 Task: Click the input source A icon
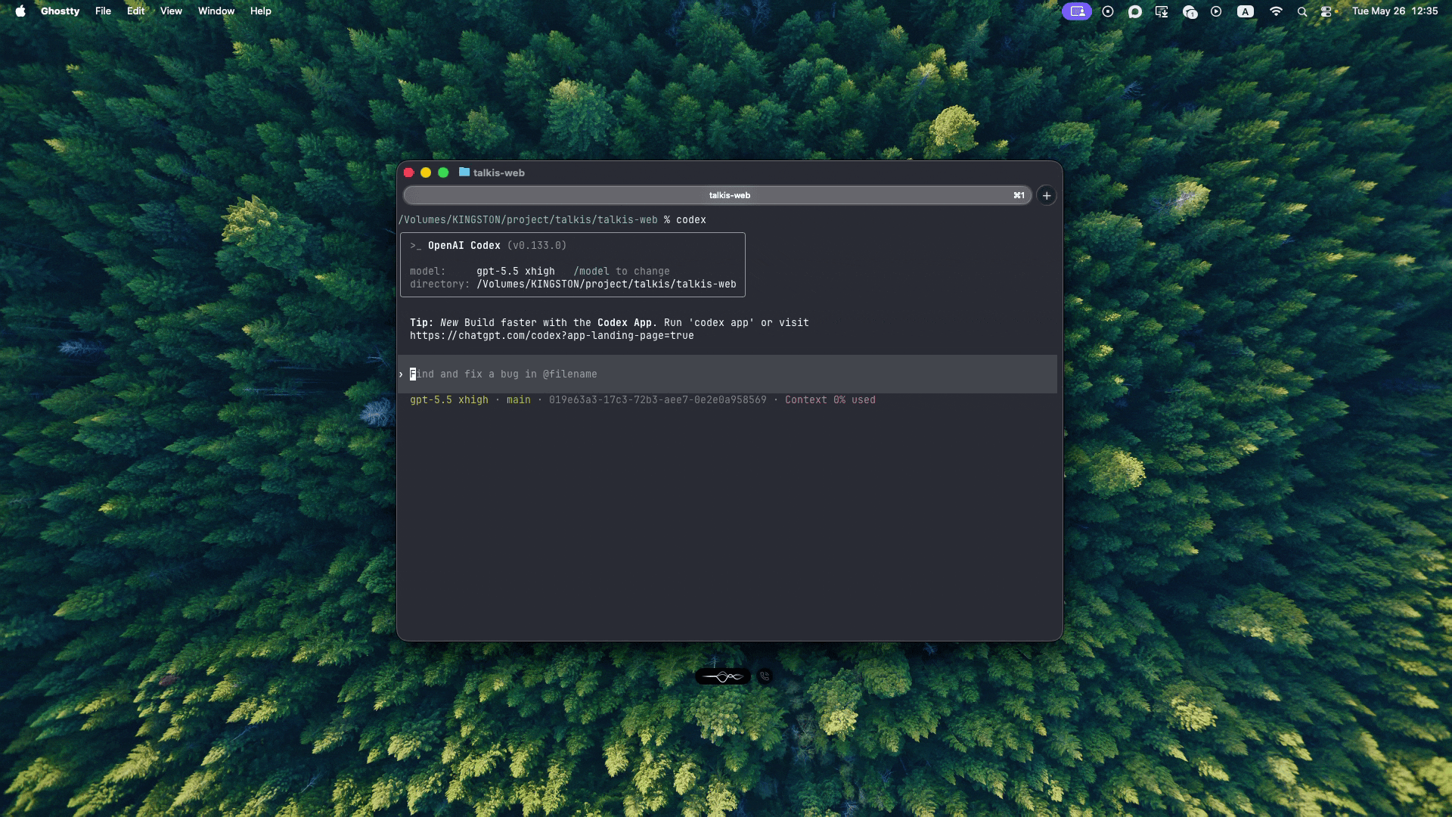click(x=1246, y=11)
